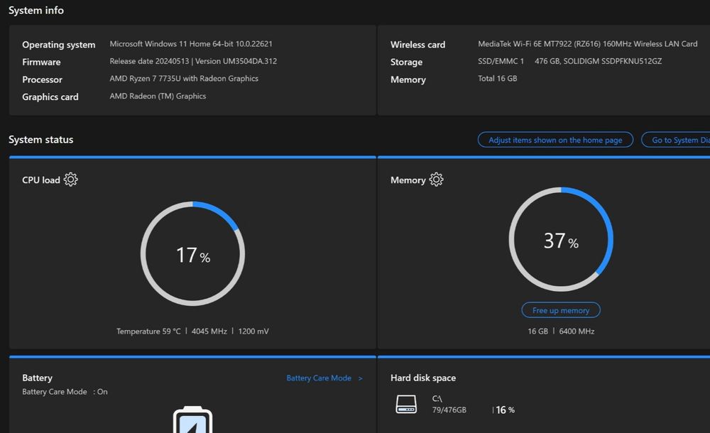Select processor text AMD Ryzen 7 7735U
Screen dimensions: 710x433
click(184, 78)
